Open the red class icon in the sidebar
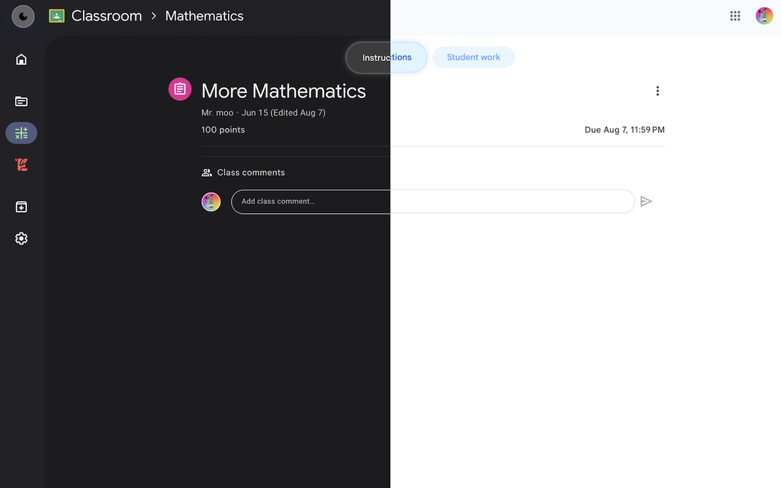 21,164
